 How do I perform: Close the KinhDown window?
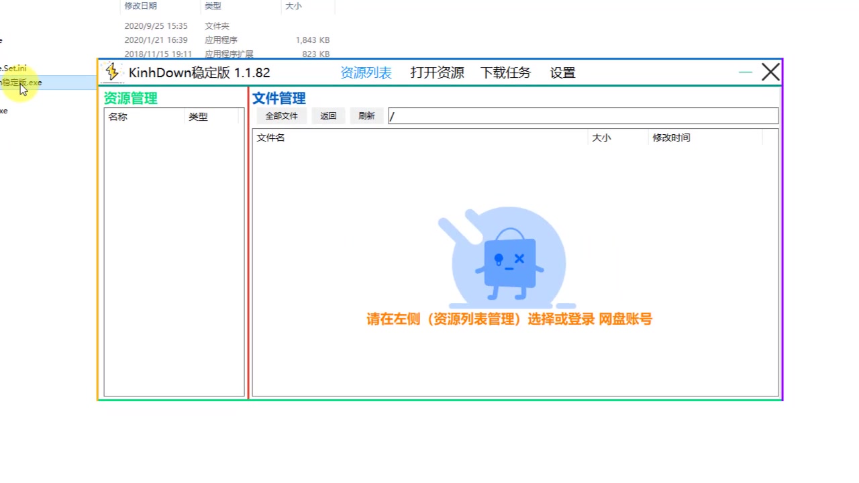[770, 72]
